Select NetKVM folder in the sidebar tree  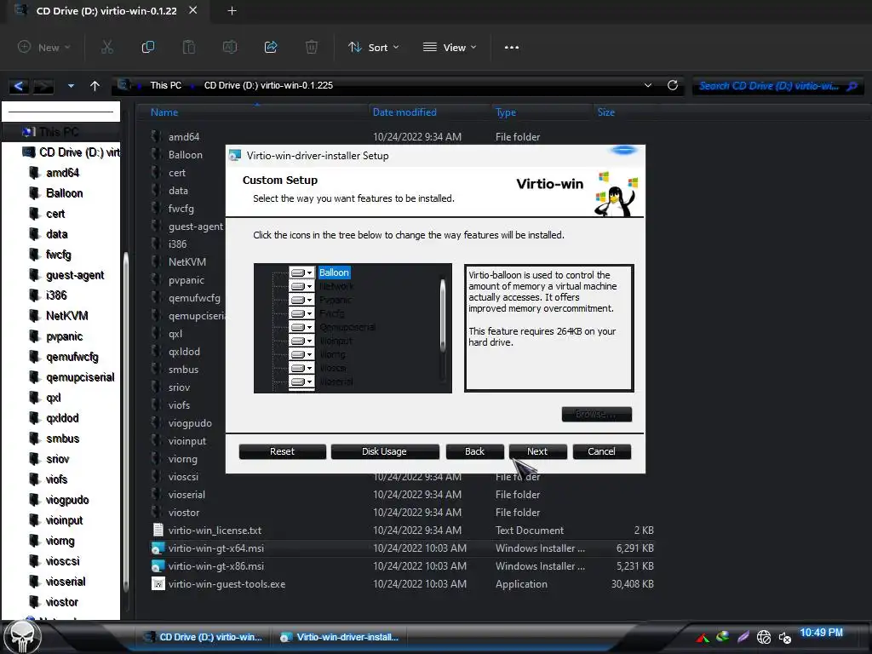66,316
